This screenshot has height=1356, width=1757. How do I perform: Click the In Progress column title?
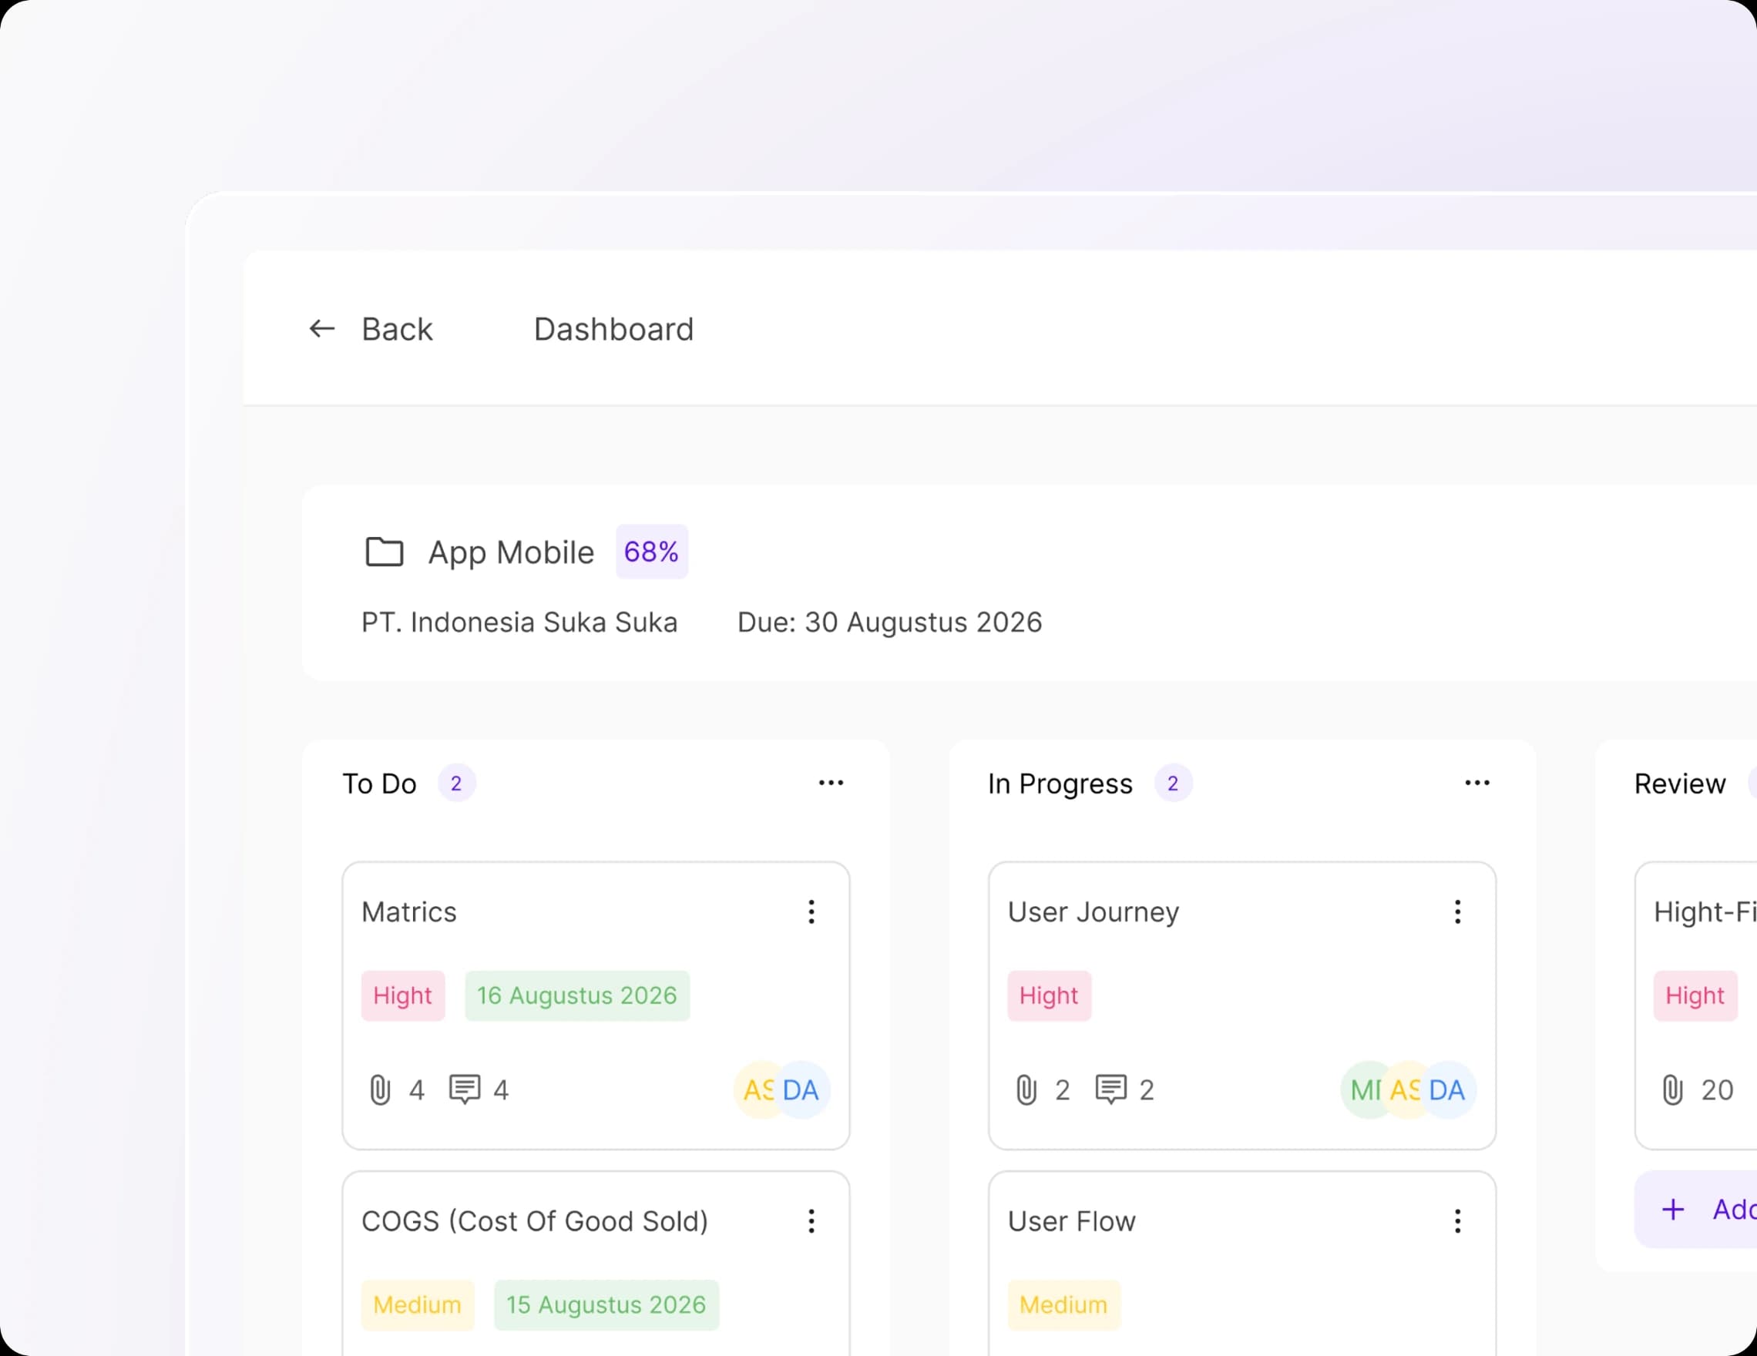[x=1060, y=784]
